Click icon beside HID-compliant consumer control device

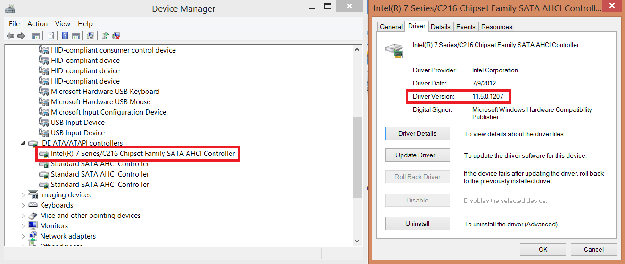point(44,50)
